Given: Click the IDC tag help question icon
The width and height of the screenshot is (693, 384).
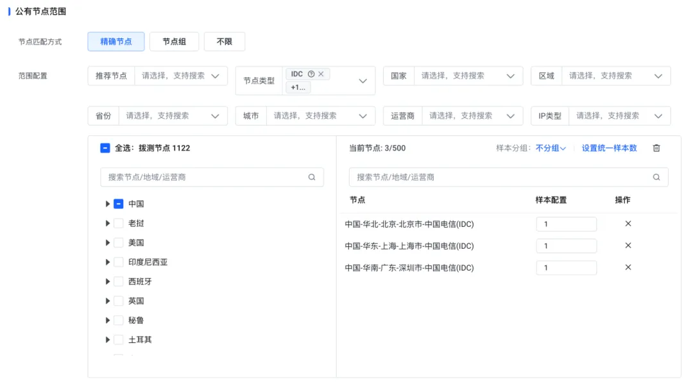Looking at the screenshot, I should point(311,74).
